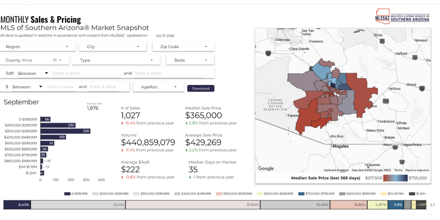
Task: Click the $500,000-$599,999 bar showing 91
Action: (48, 143)
